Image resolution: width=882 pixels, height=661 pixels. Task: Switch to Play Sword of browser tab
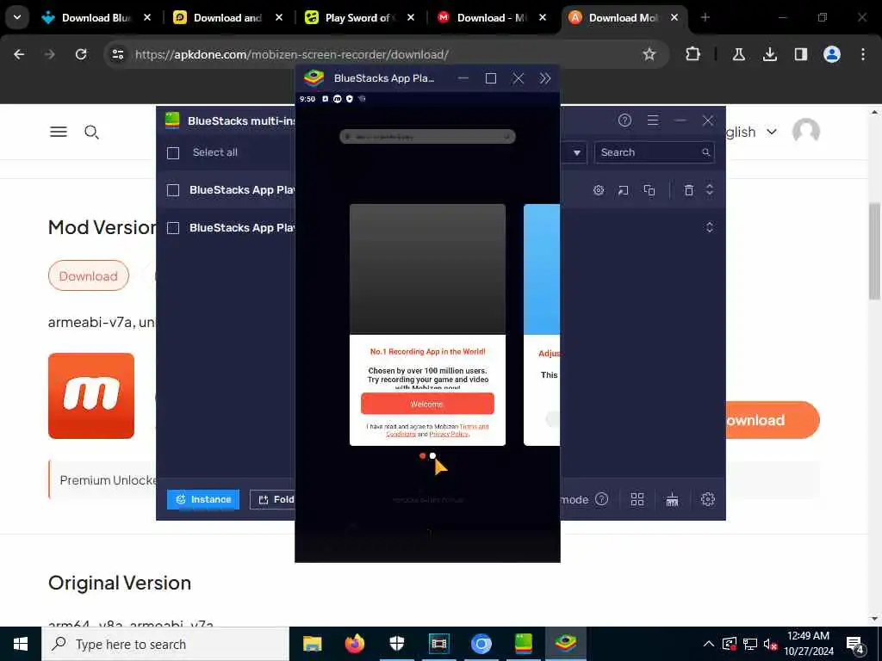360,17
